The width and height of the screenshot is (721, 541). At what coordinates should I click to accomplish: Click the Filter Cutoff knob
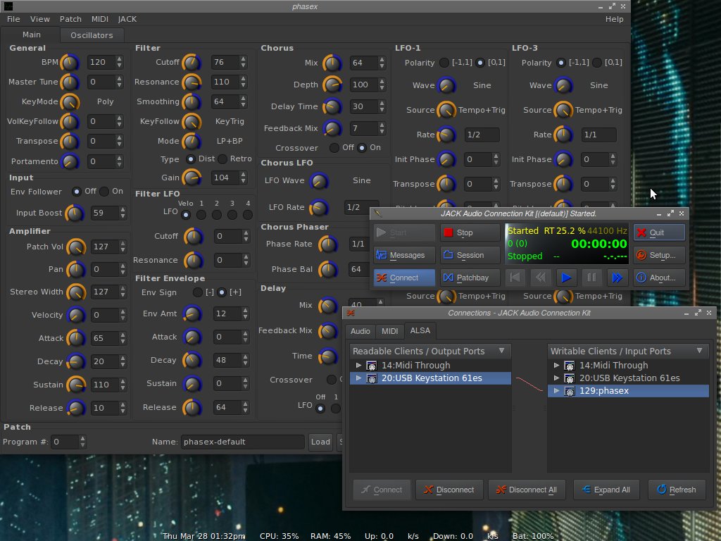point(191,63)
